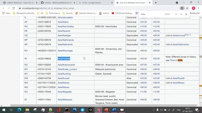Image resolution: width=202 pixels, height=113 pixels.
Task: Open the ENG language indicator
Action: [x=179, y=110]
